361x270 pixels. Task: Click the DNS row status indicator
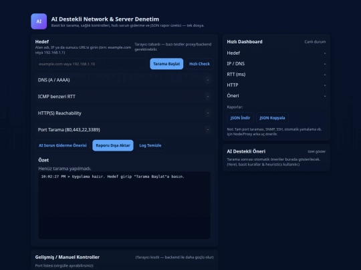(208, 80)
